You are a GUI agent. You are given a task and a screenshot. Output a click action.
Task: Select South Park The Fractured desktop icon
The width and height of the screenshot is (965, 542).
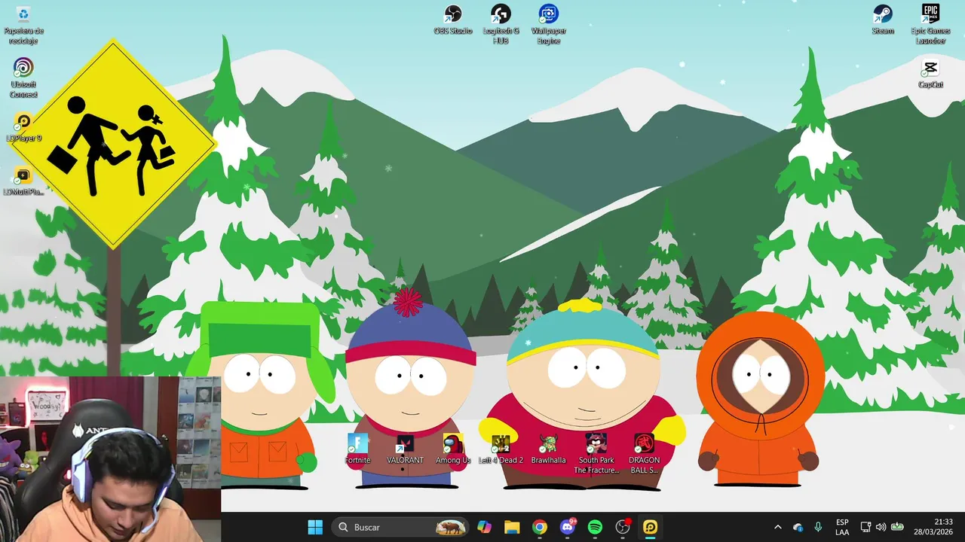tap(596, 454)
